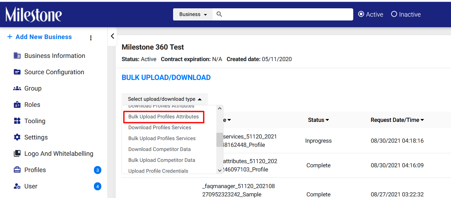Click the dropdown list scroll-up arrow
Image resolution: width=451 pixels, height=198 pixels.
(220, 108)
